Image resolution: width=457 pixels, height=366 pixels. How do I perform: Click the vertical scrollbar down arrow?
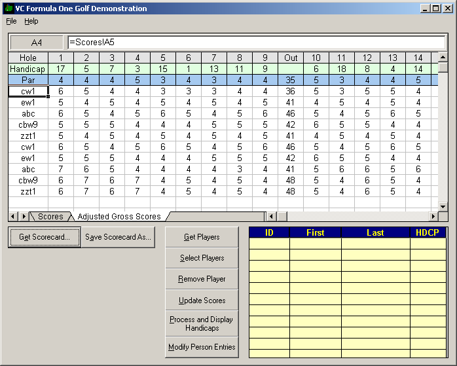click(x=443, y=206)
